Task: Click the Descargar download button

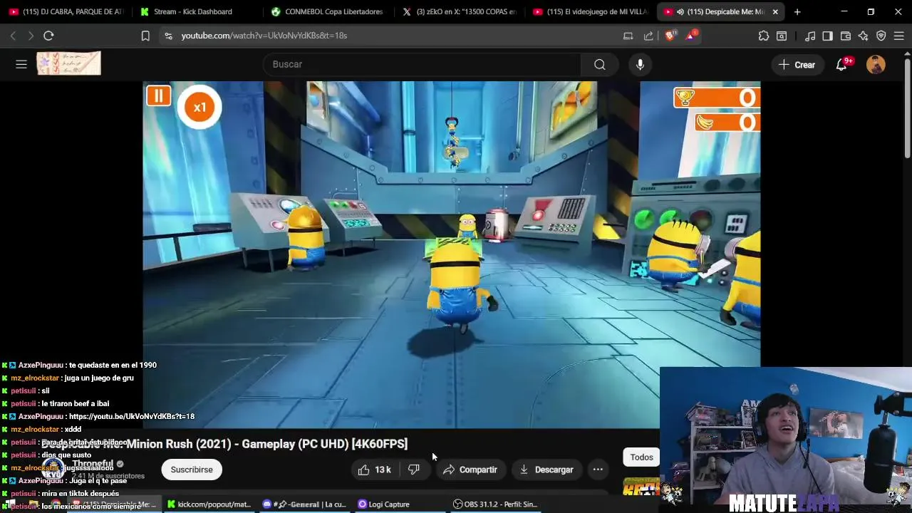Action: (x=546, y=470)
